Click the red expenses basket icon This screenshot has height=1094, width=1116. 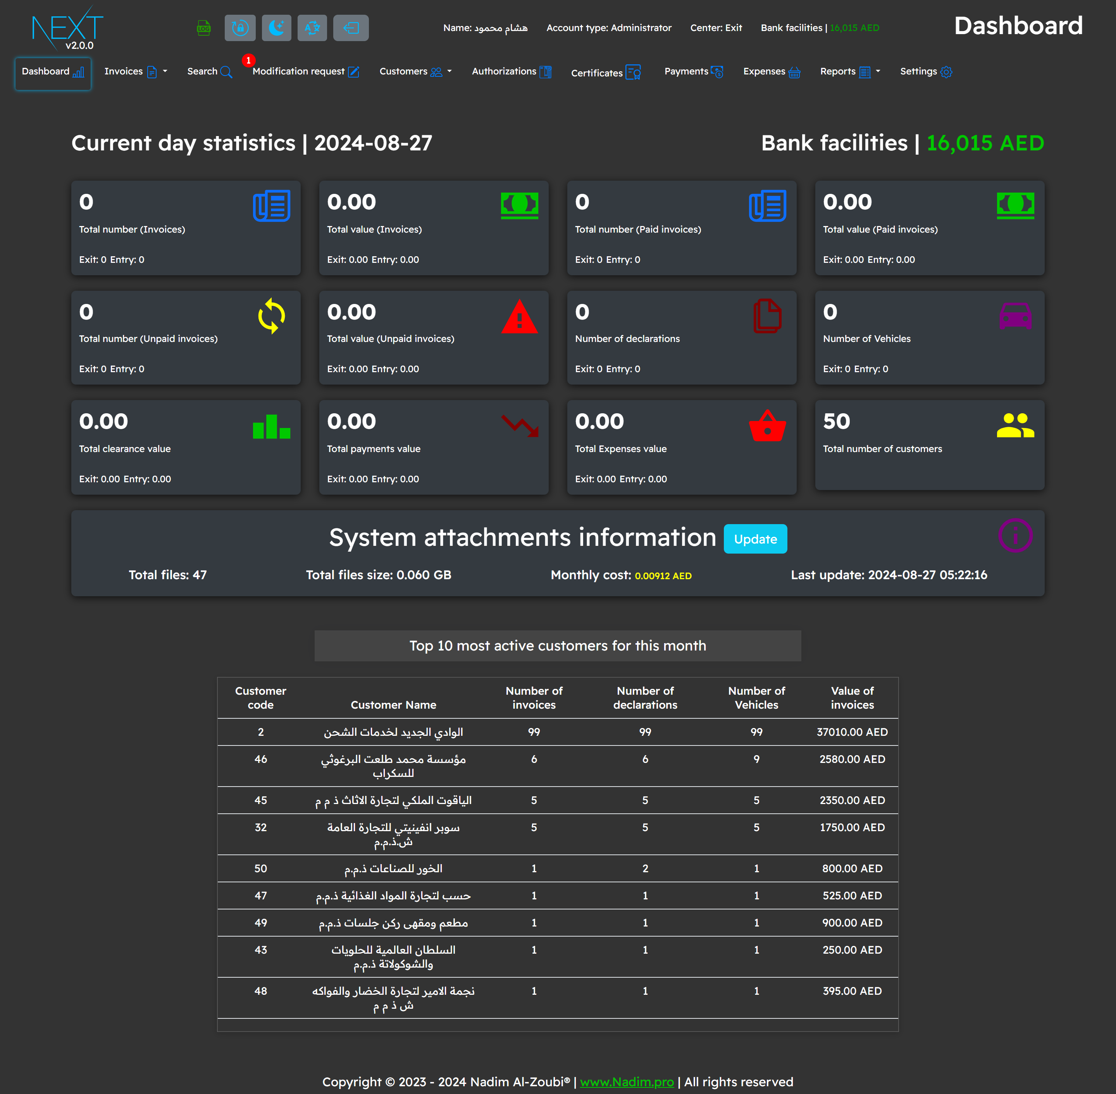(767, 425)
